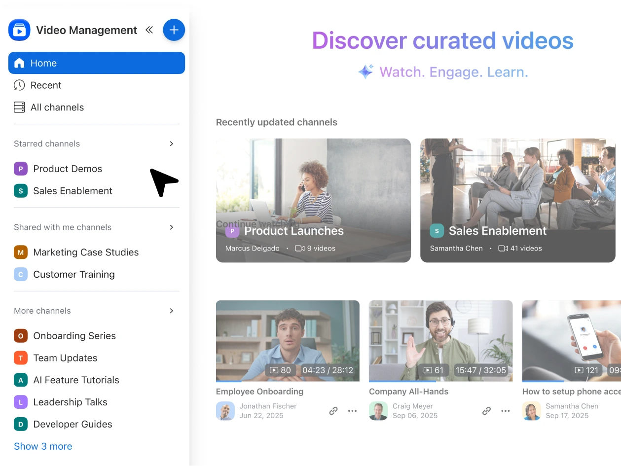Select the Product Demos channel icon
Viewport: 621px width, 466px height.
click(21, 169)
